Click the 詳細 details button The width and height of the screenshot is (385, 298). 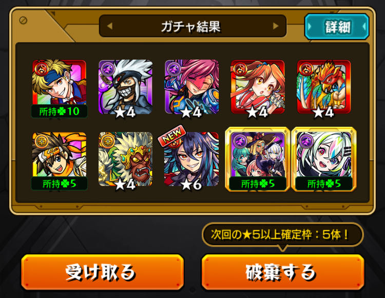click(x=337, y=27)
